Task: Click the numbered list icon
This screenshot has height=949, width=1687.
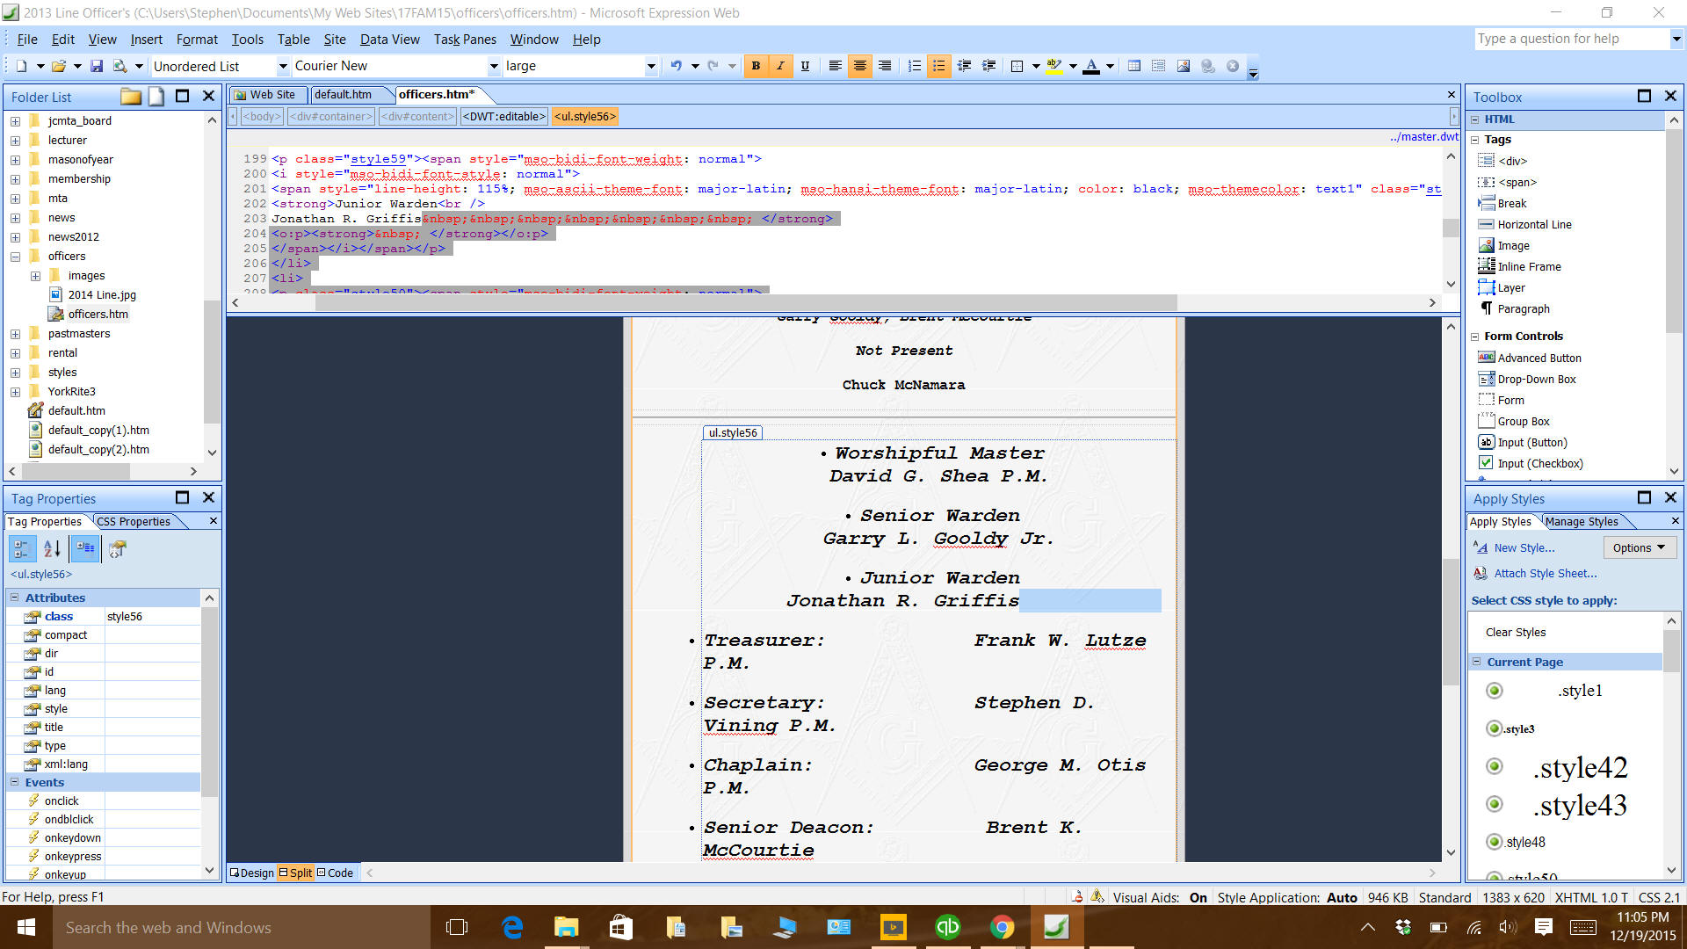Action: coord(915,66)
